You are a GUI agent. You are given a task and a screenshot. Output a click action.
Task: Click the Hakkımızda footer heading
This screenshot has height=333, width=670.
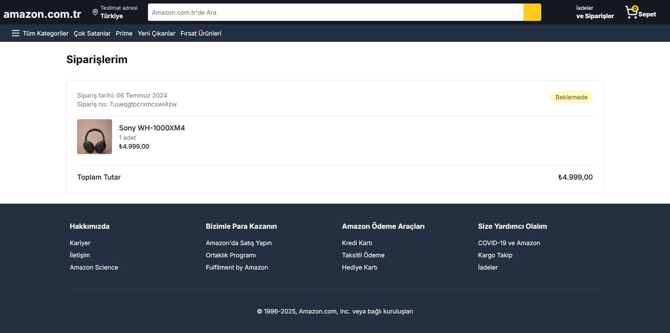tap(90, 226)
